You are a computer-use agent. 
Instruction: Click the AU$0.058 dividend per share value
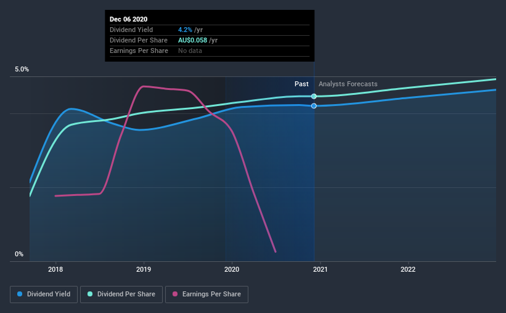coord(193,40)
